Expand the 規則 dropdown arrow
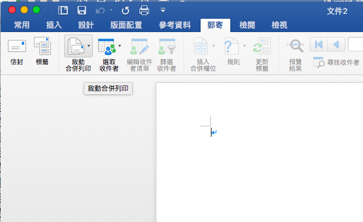Screen dimensions: 363x222 244,46
